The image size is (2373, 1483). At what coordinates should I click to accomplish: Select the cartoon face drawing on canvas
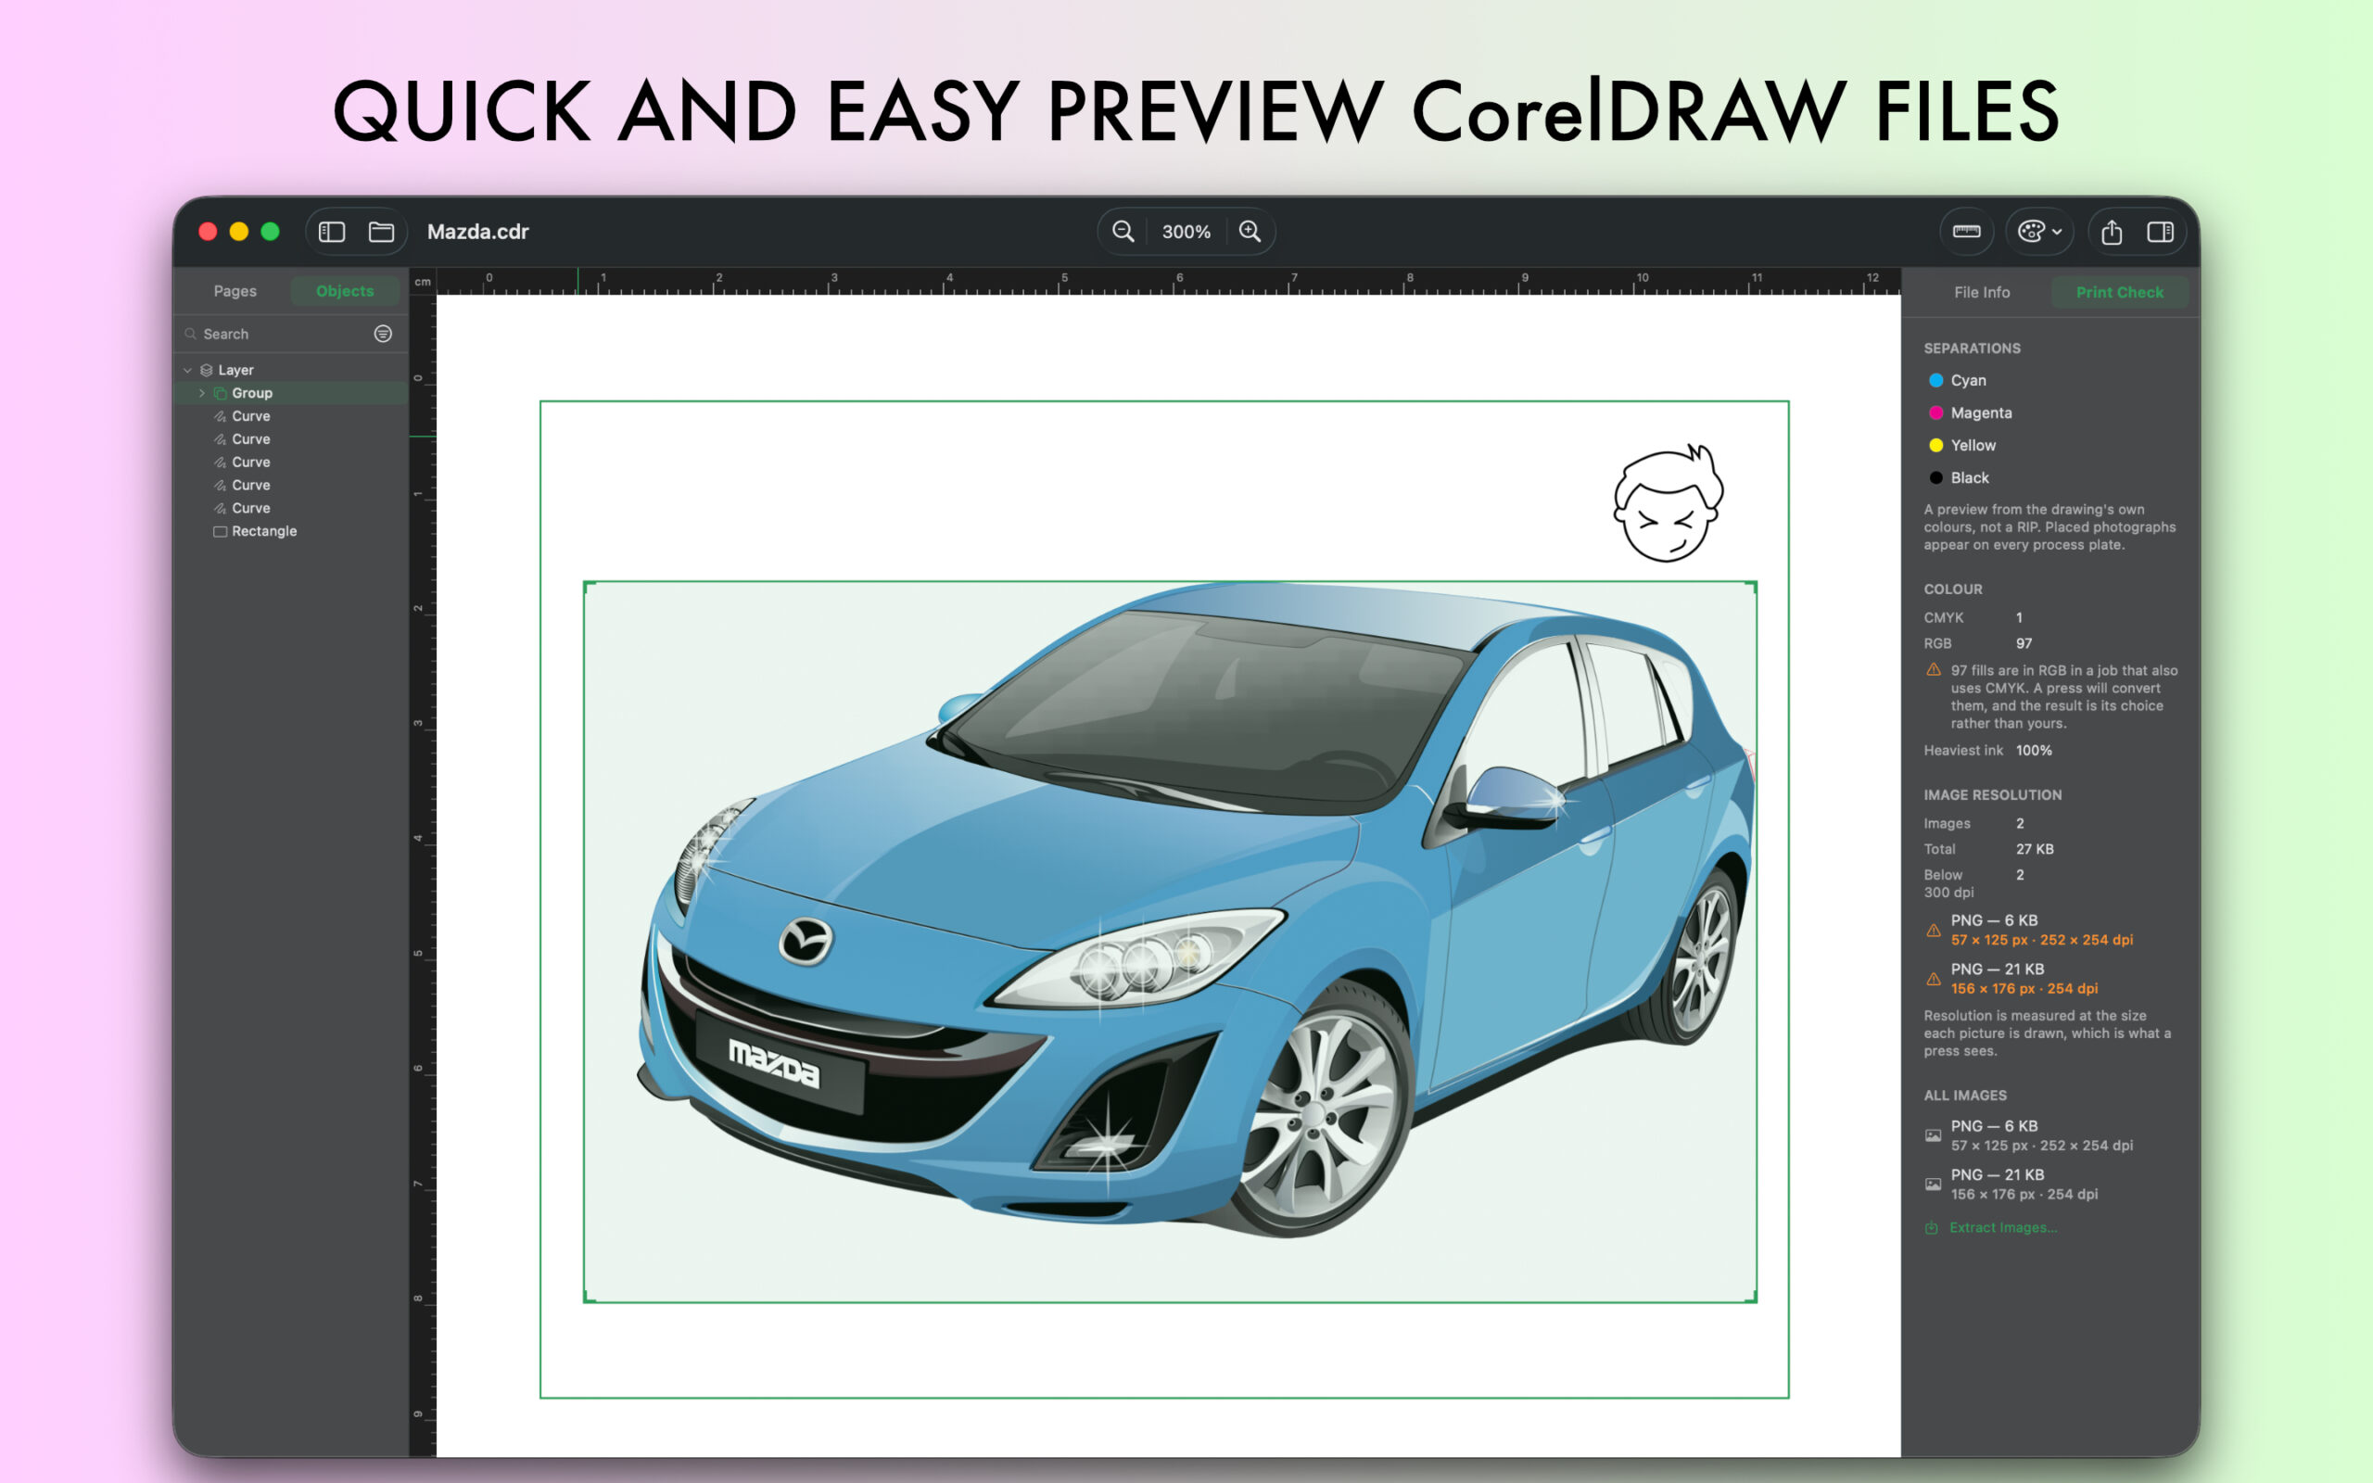[x=1669, y=503]
